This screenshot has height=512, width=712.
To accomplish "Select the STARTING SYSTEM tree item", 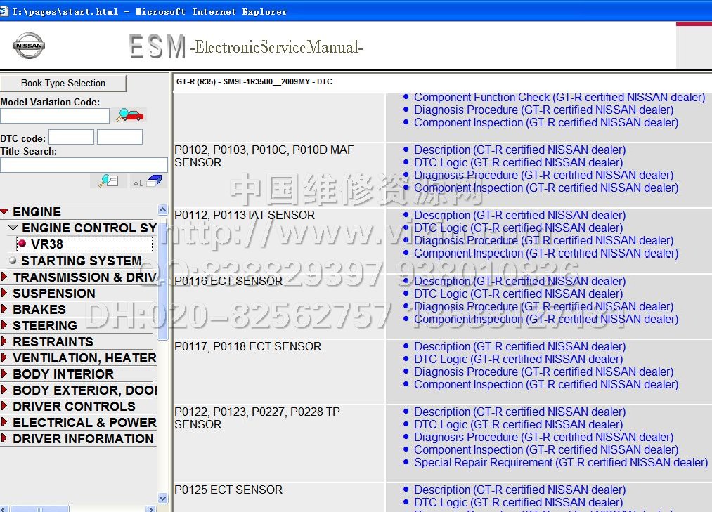I will [82, 261].
